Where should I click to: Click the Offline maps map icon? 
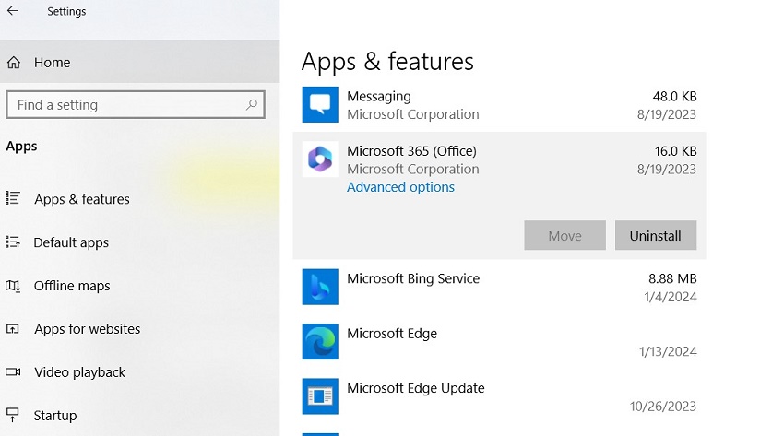[x=13, y=286]
